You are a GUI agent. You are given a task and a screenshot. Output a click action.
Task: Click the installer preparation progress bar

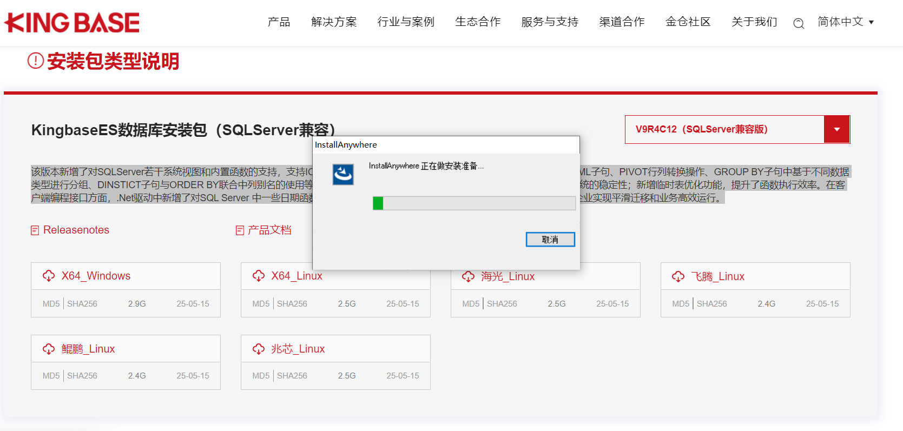pos(474,203)
